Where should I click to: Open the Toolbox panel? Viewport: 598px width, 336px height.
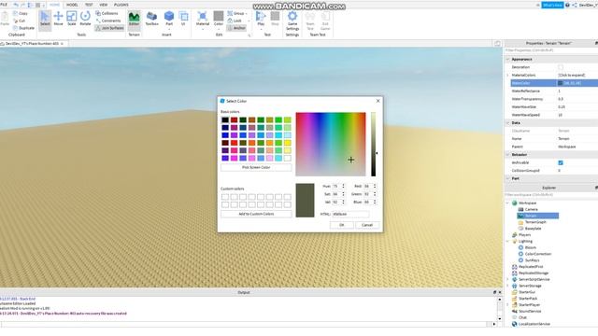click(151, 19)
